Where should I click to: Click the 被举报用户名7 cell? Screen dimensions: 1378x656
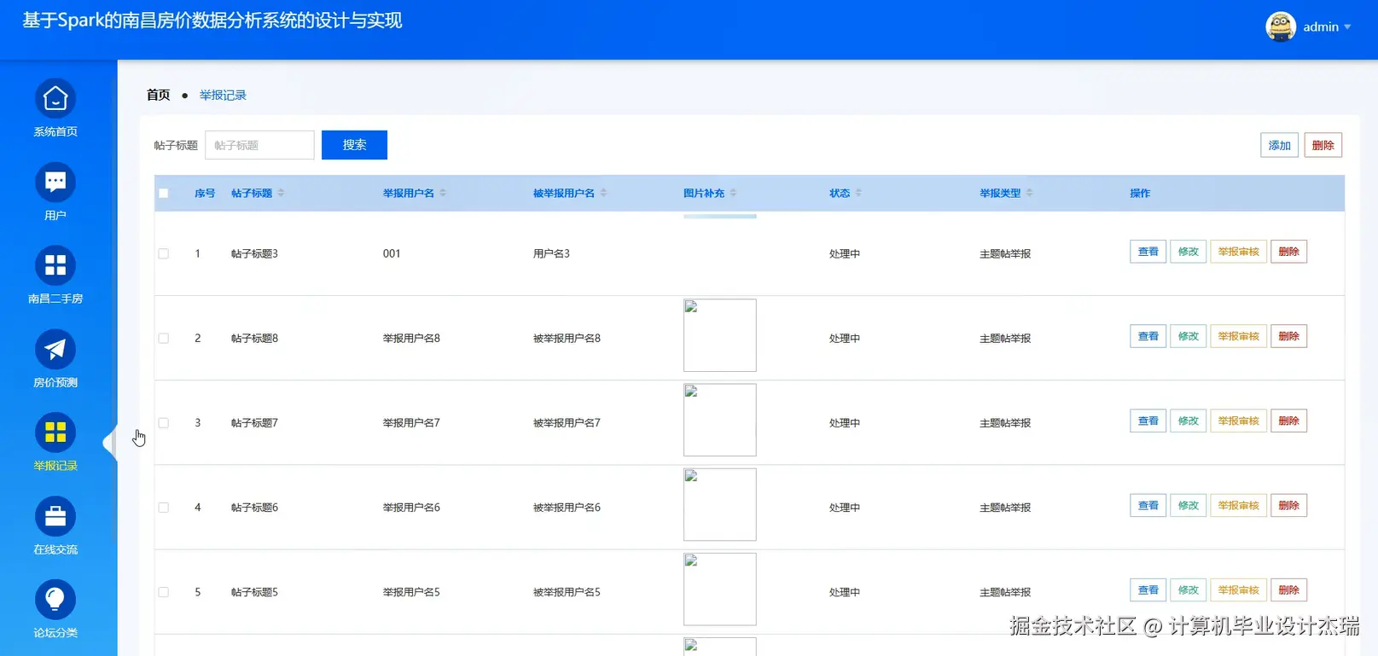click(567, 423)
